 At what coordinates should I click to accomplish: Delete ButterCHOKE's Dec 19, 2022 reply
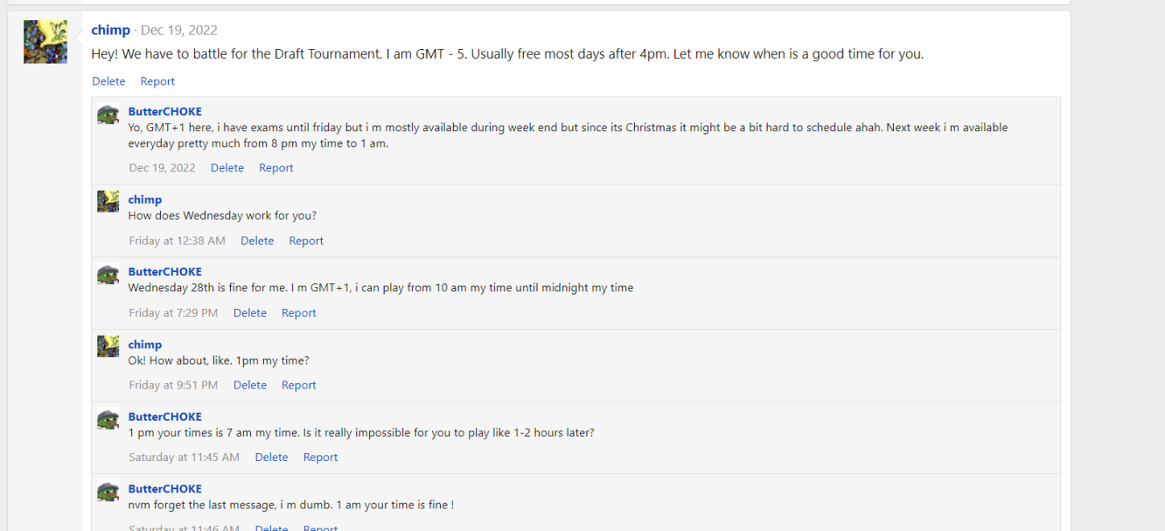pos(227,168)
